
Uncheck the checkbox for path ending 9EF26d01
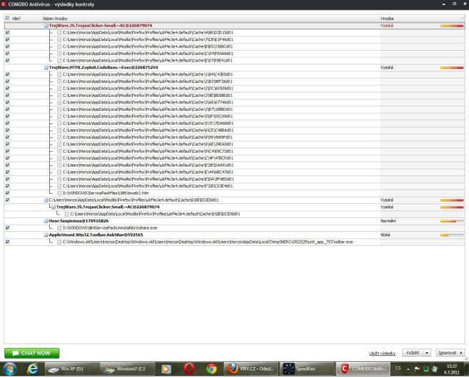point(7,81)
